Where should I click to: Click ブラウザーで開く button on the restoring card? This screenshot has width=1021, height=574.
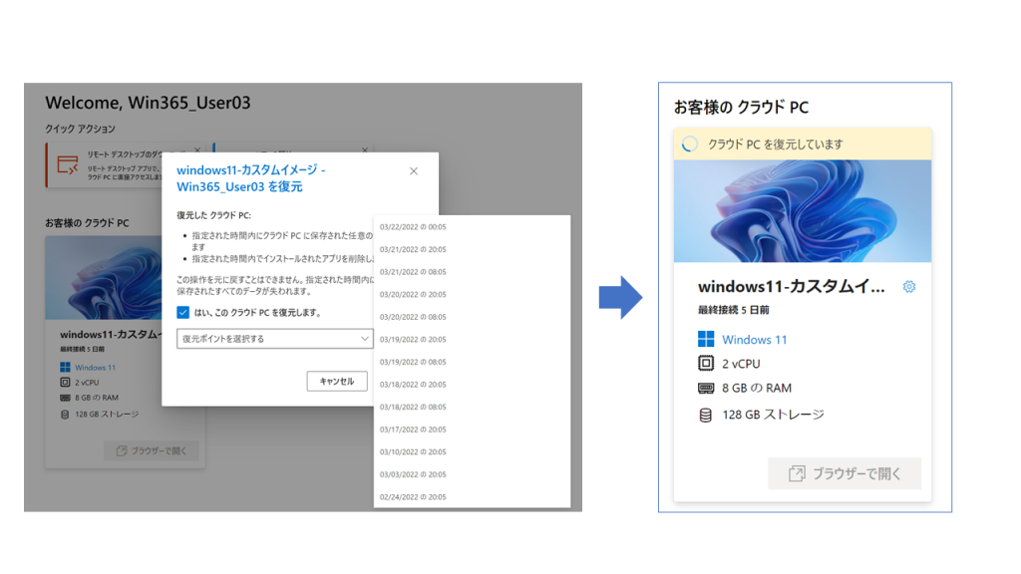tap(845, 473)
